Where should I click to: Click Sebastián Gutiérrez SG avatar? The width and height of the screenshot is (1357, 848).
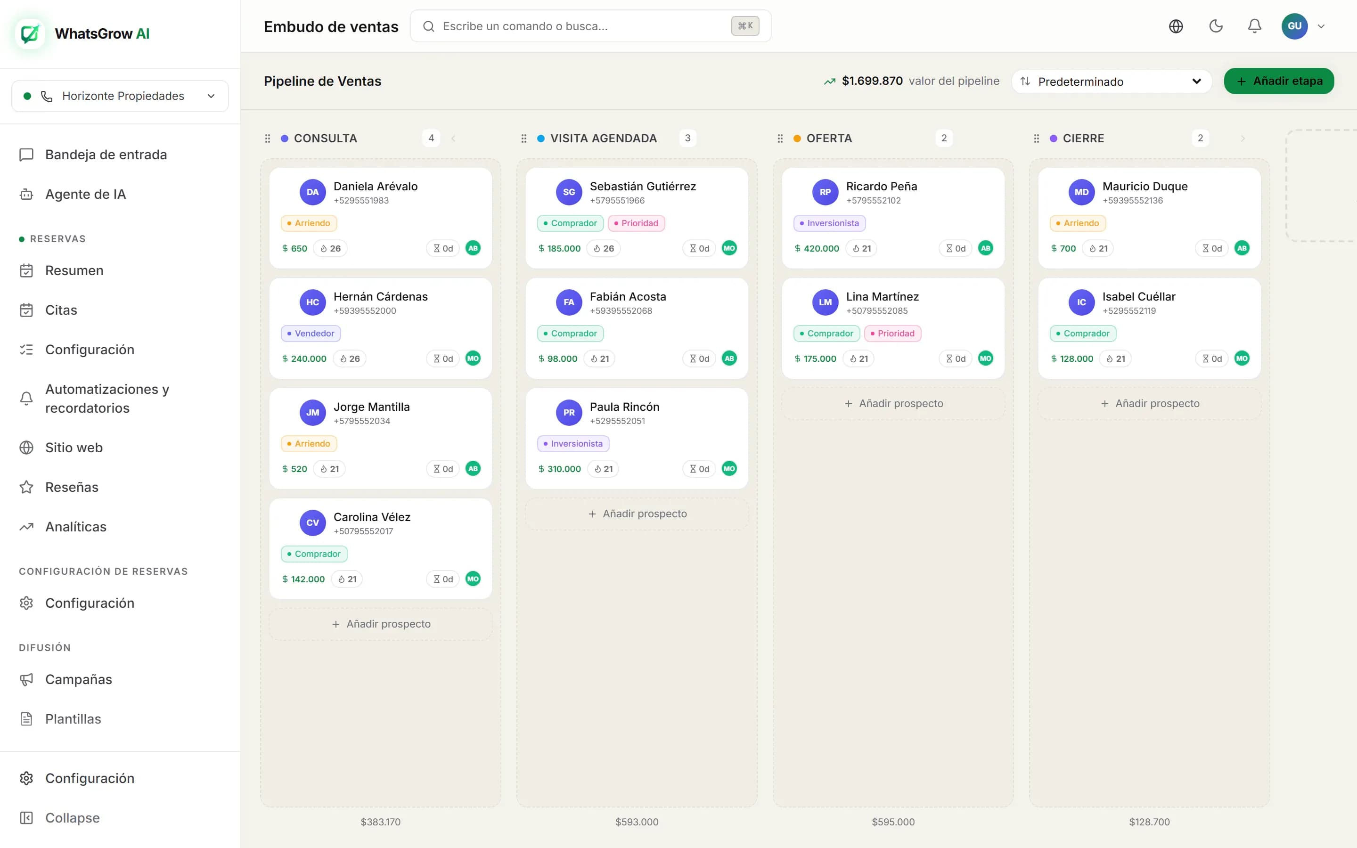click(x=569, y=192)
